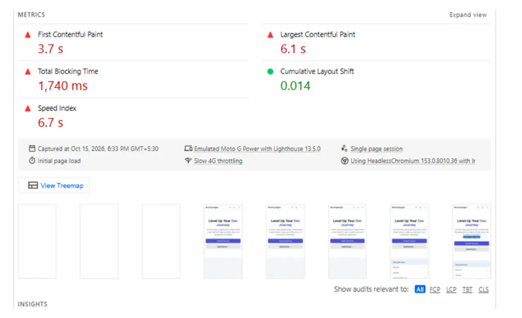Click the Speed Index label

click(57, 108)
